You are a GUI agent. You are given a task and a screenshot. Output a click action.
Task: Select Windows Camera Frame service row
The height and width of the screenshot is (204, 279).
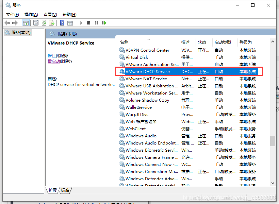(x=188, y=157)
